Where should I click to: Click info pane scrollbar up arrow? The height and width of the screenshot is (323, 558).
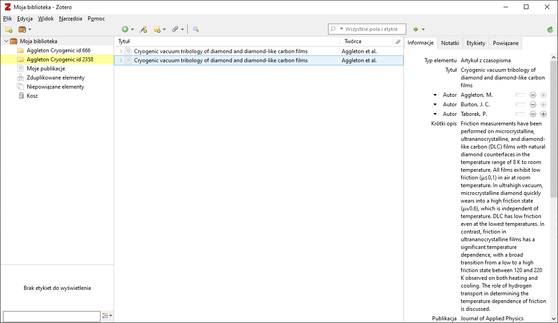(553, 57)
